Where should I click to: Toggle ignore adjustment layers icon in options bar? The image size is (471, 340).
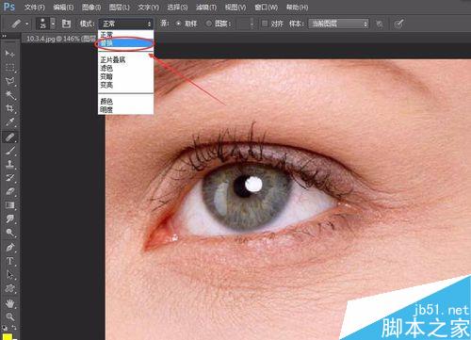click(380, 24)
